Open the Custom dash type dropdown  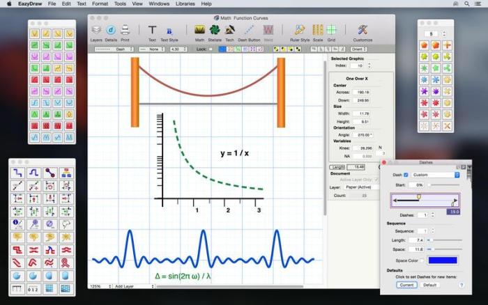[436, 175]
